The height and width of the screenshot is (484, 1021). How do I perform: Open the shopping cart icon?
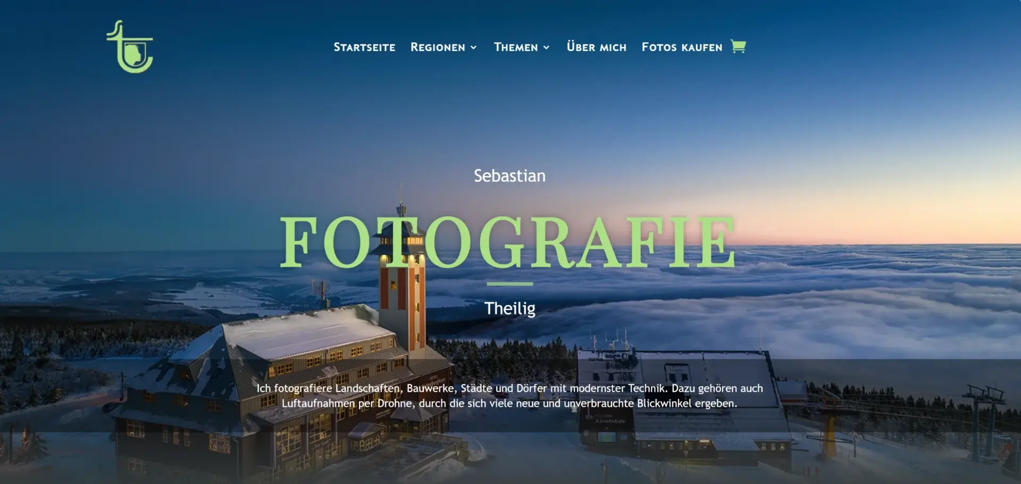(738, 46)
